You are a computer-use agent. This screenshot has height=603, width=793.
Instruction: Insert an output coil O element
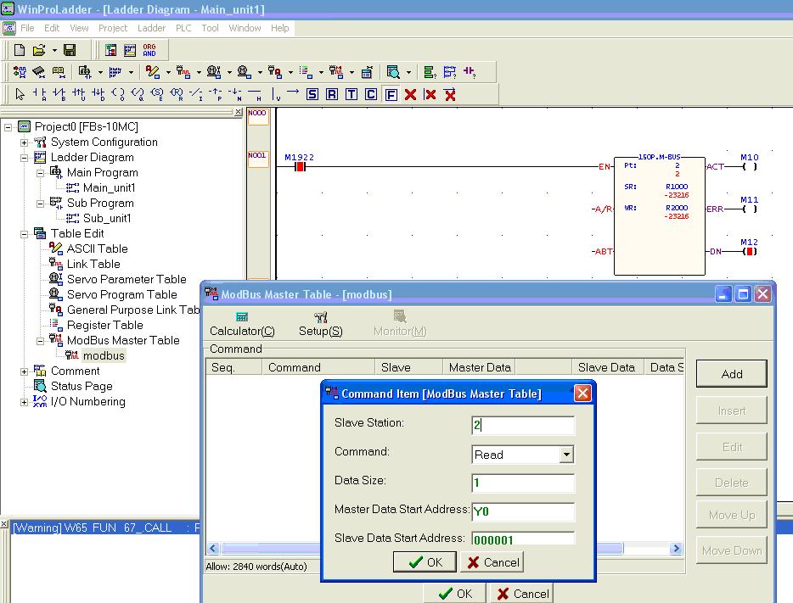118,94
